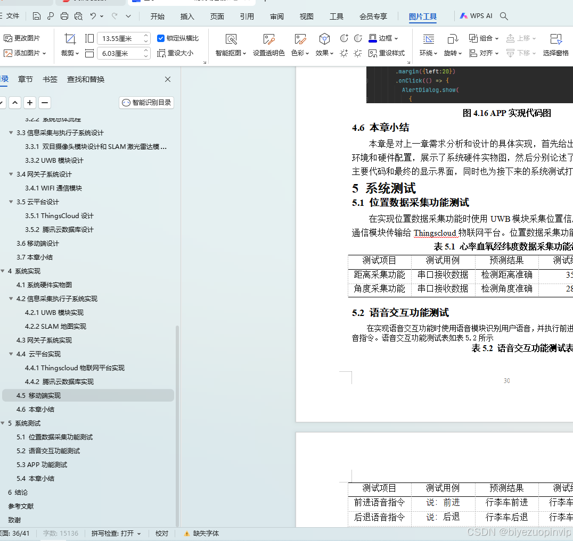573x541 pixels.
Task: Collapse the 3.5 云平台设计 node
Action: 11,202
